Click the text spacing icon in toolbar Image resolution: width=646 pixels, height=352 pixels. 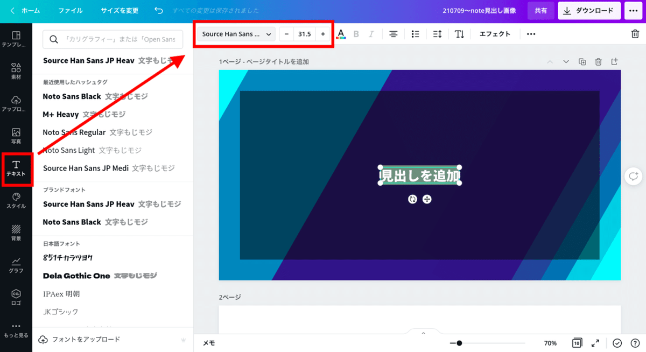[437, 33]
